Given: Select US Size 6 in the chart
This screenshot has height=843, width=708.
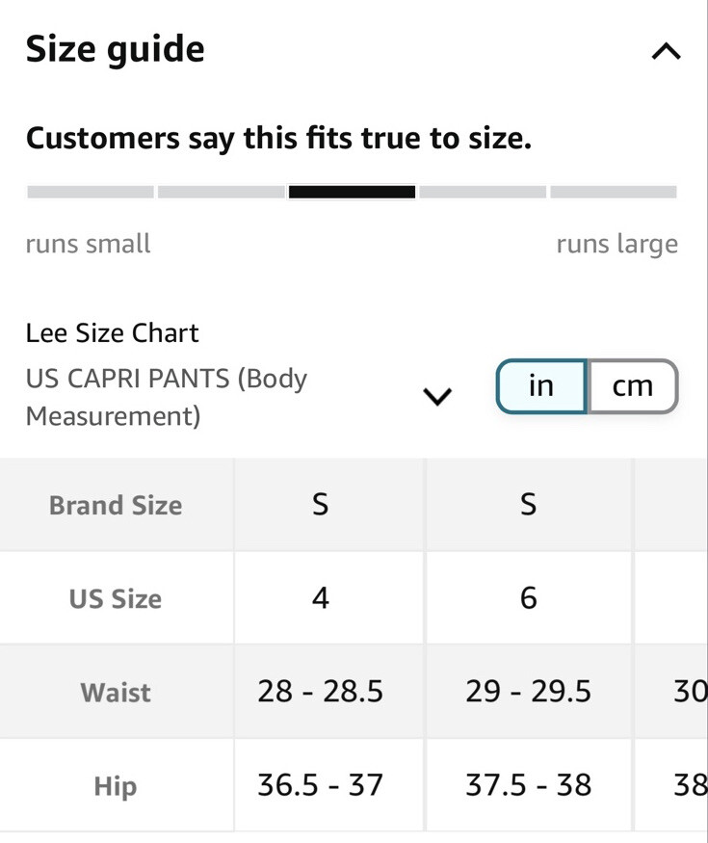Looking at the screenshot, I should point(528,597).
